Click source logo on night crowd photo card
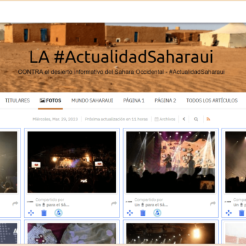This screenshot has height=246, width=246. click(x=30, y=202)
